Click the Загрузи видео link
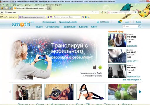 [x=49, y=22]
